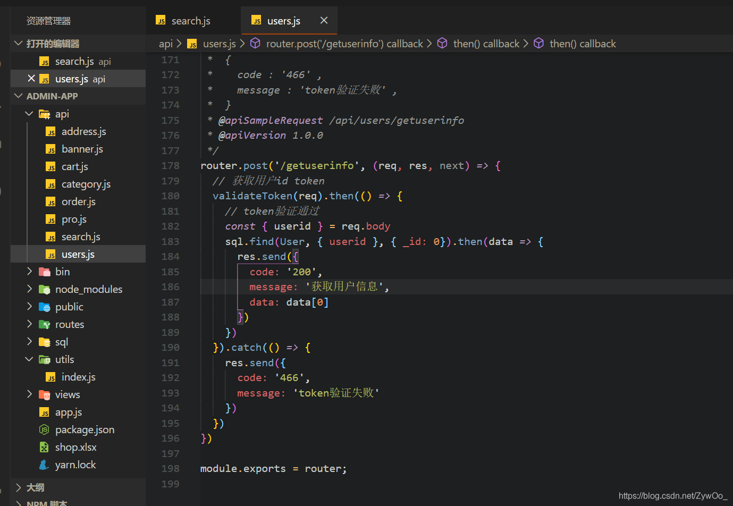
Task: Click the validateToken(req) call on line 180
Action: coord(268,196)
